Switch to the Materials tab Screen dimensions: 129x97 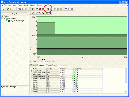click(41, 65)
